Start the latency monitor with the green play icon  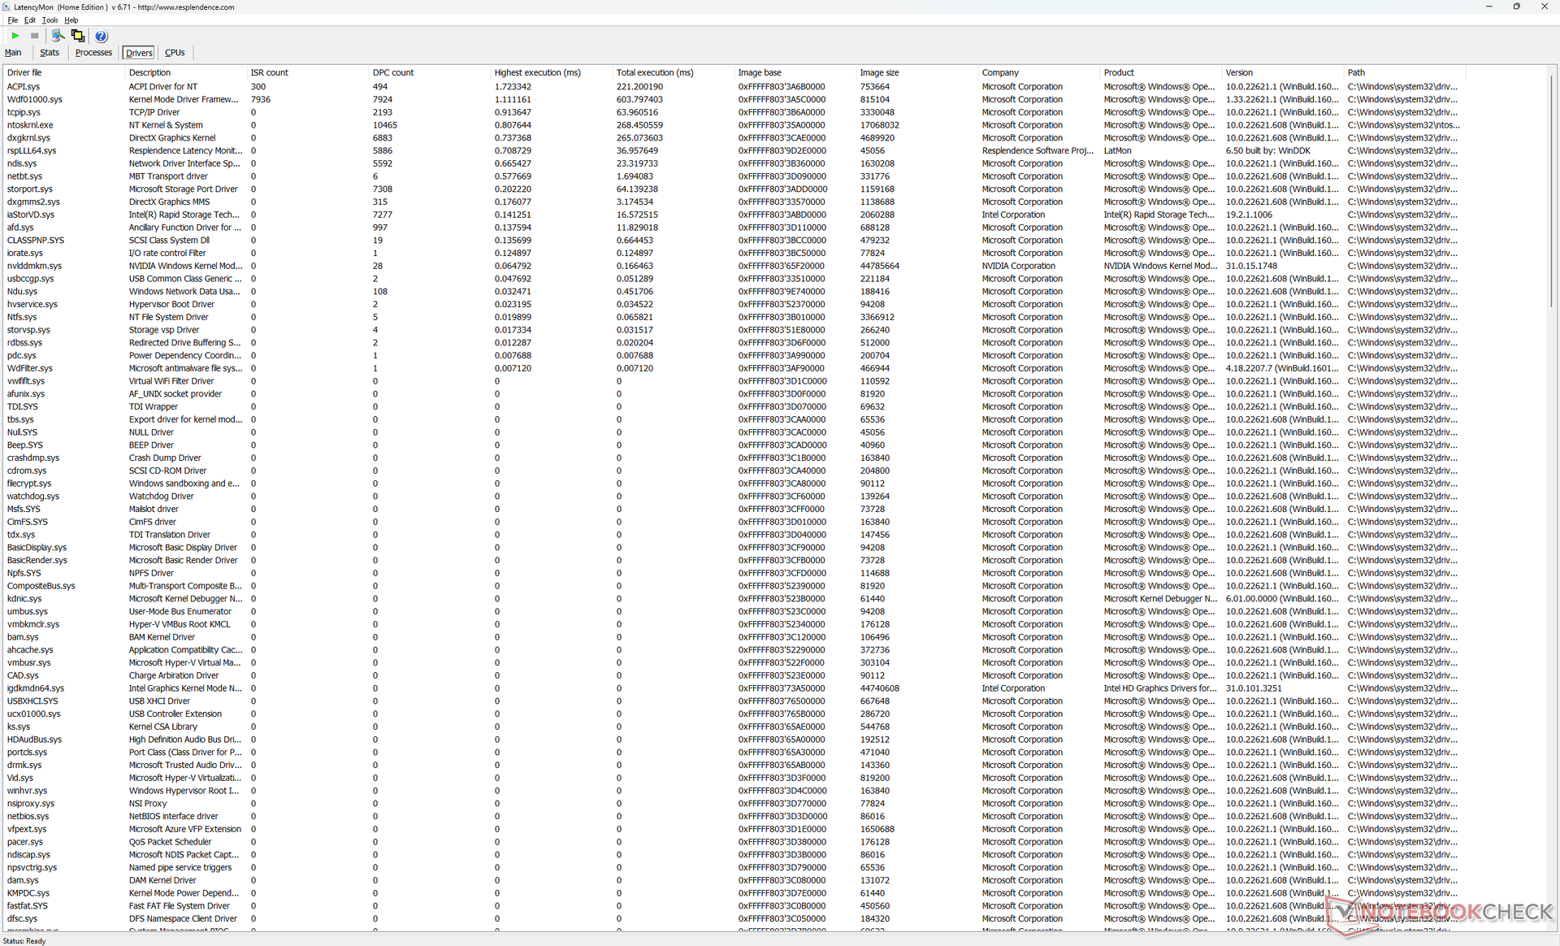pyautogui.click(x=15, y=36)
